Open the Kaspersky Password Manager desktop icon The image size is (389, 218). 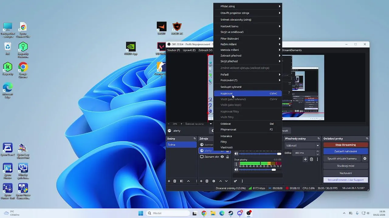tap(23, 50)
